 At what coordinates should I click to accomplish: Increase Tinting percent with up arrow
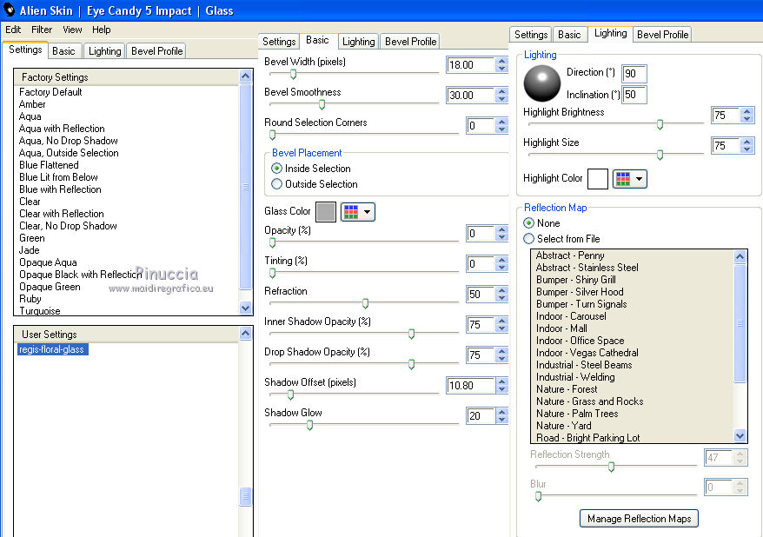pos(501,260)
